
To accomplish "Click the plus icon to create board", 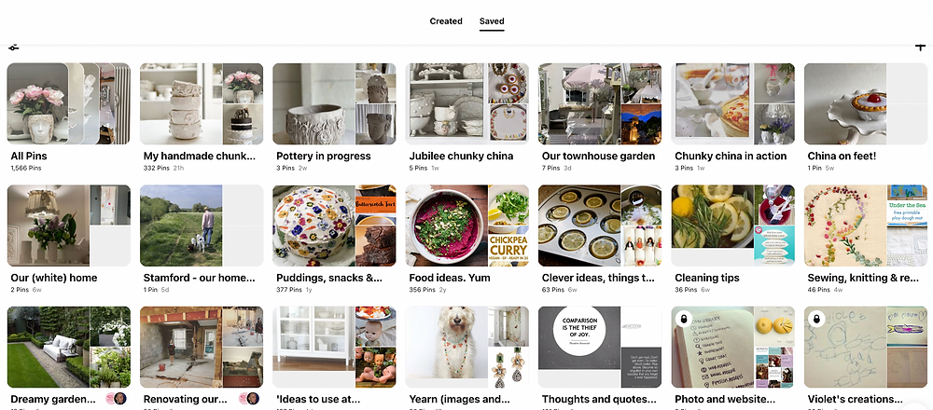I will pyautogui.click(x=920, y=47).
